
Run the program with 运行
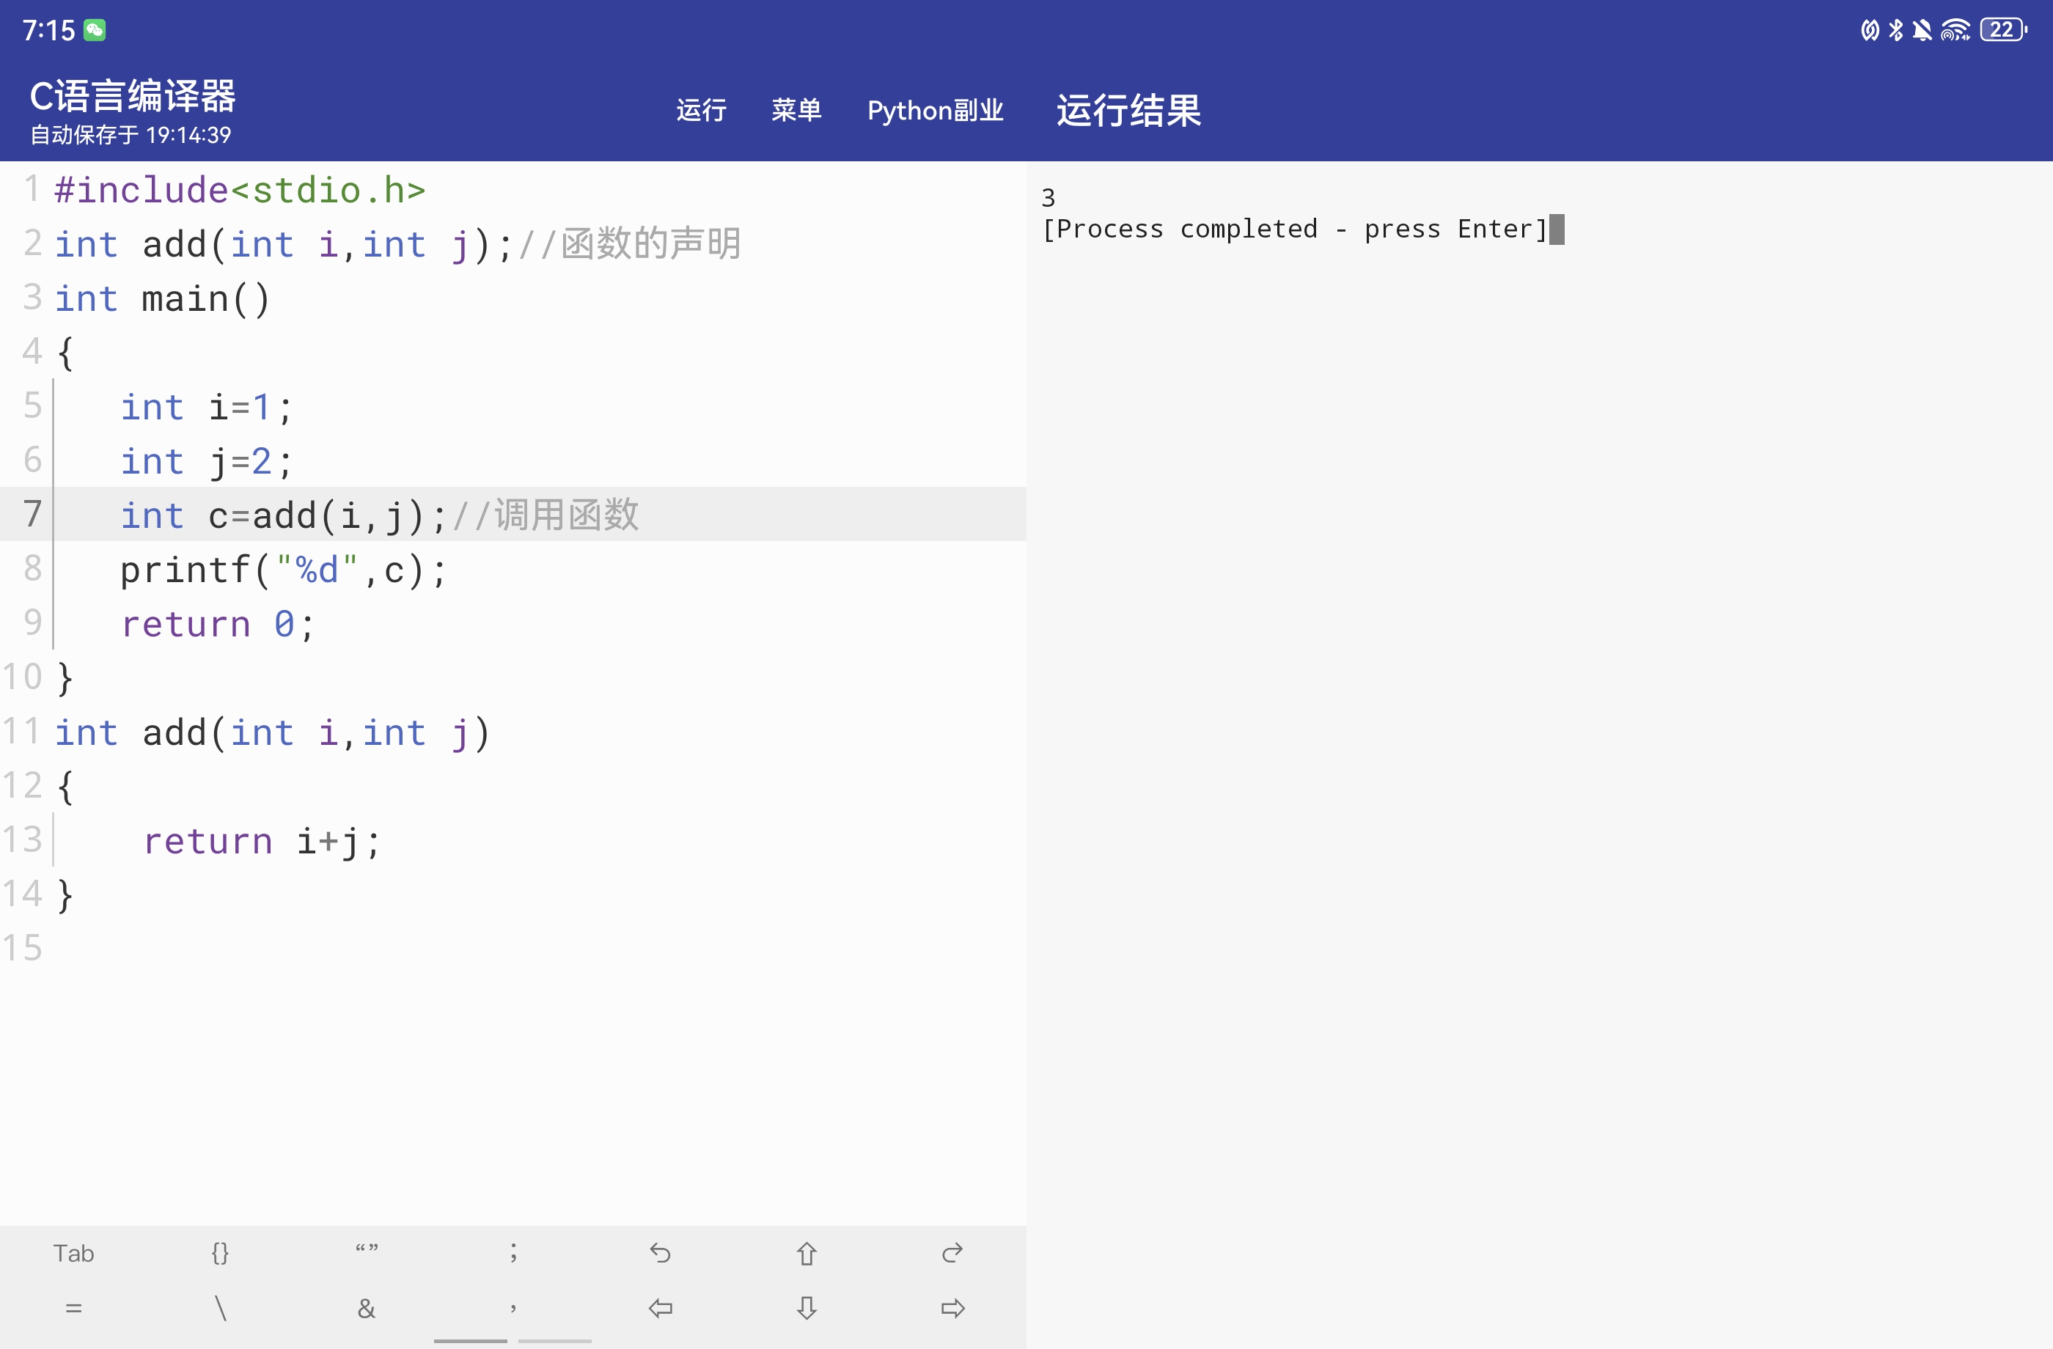click(700, 111)
